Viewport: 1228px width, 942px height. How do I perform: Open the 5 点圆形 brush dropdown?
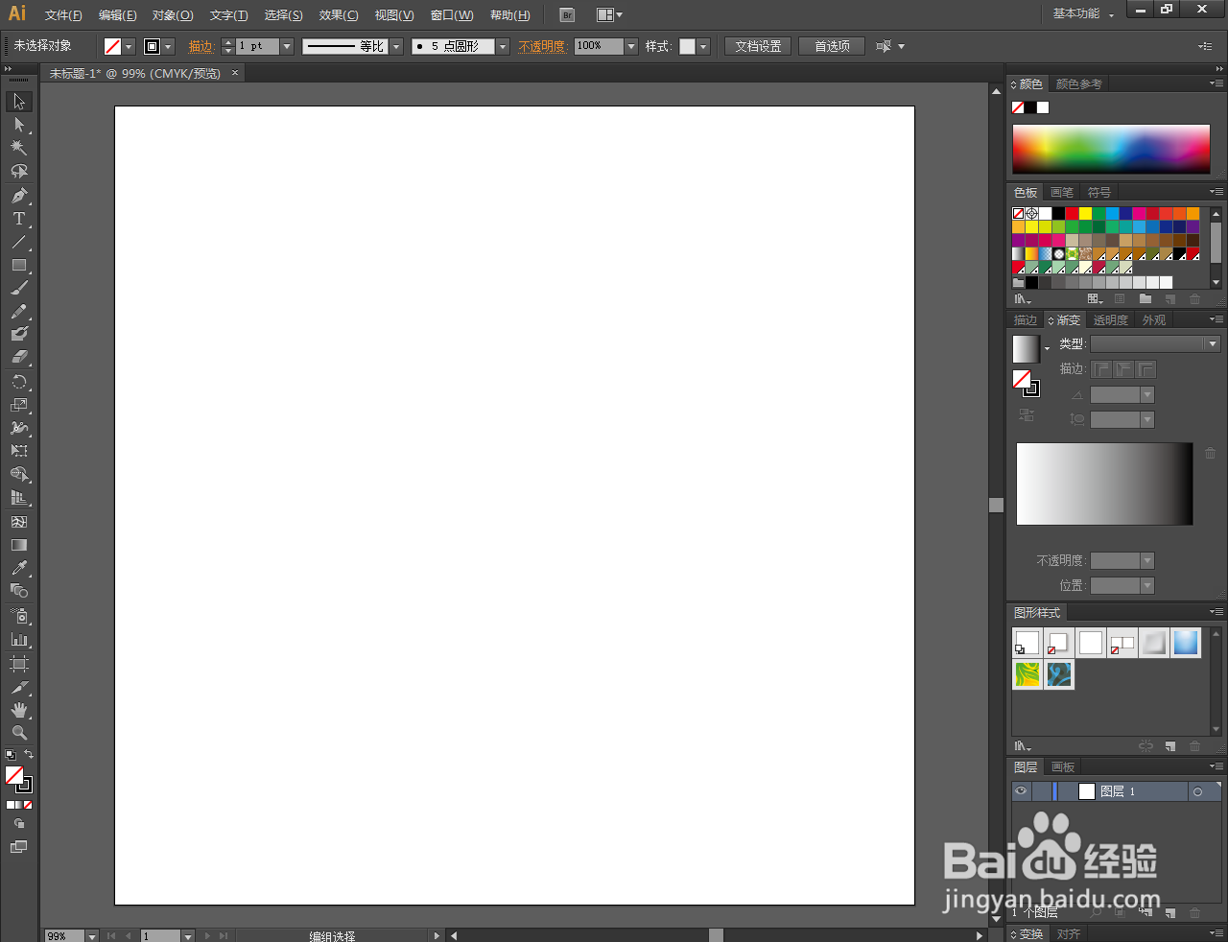point(502,46)
